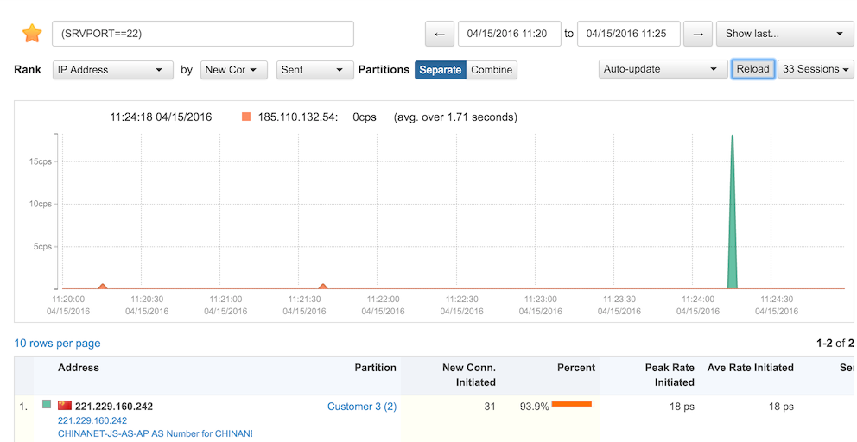Click the (SRVPORT==22) filter input field
Viewport: 857px width, 442px height.
(202, 34)
